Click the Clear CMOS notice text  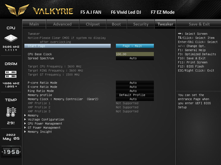67,40
